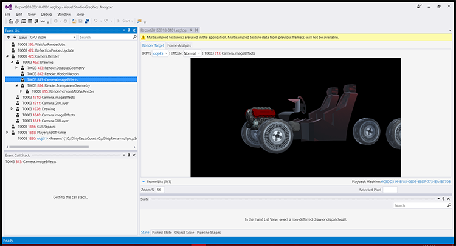Click the feedback icon right of the Start button

pos(139,21)
